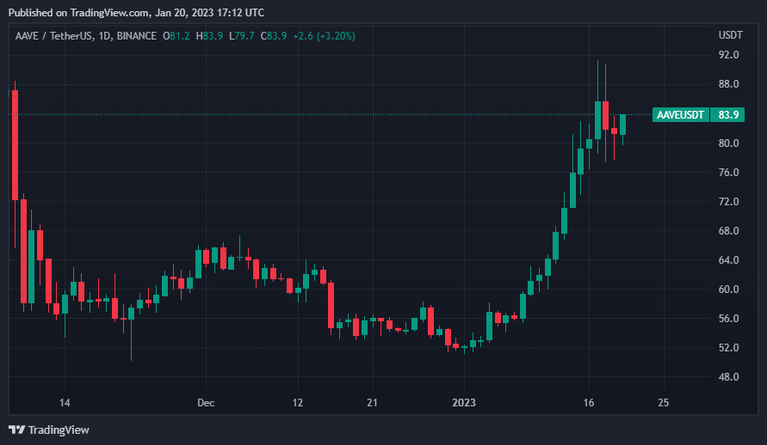Click the 80.0 price axis label
This screenshot has height=445, width=767.
[x=728, y=143]
